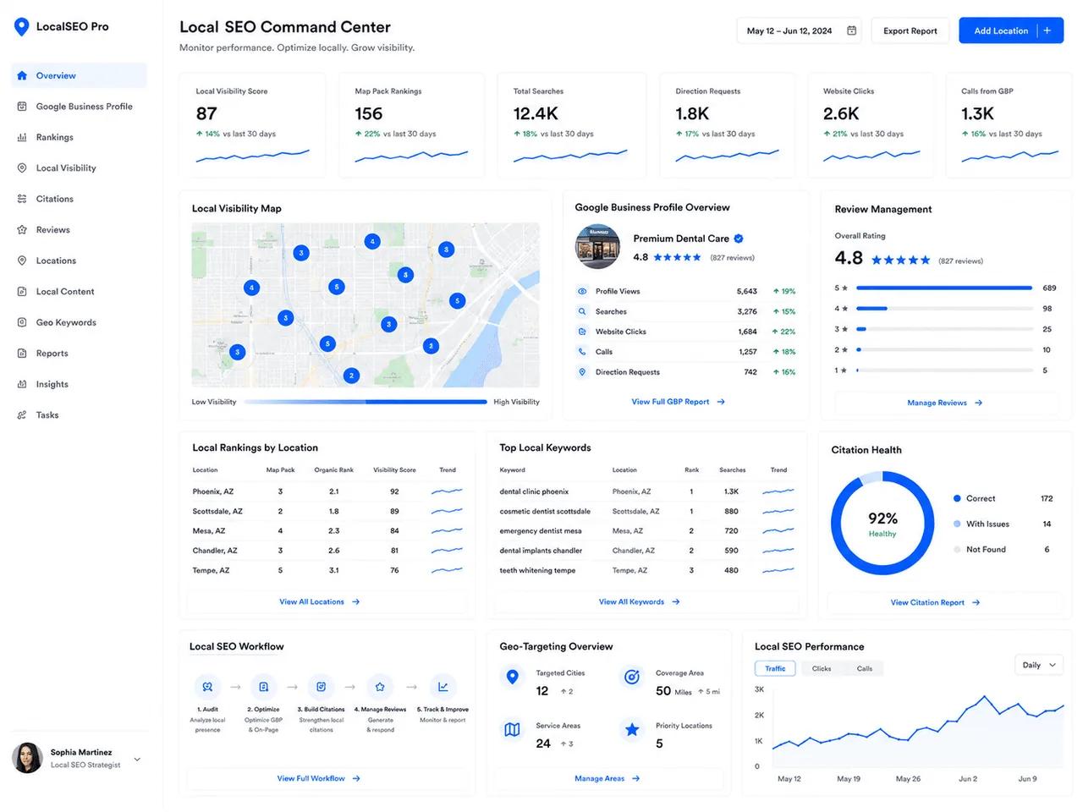Viewport: 1083px width, 812px height.
Task: Open the View Full GBP Report link
Action: (x=679, y=402)
